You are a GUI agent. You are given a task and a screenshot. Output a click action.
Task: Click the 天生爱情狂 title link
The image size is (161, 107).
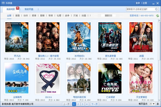tap(141, 97)
